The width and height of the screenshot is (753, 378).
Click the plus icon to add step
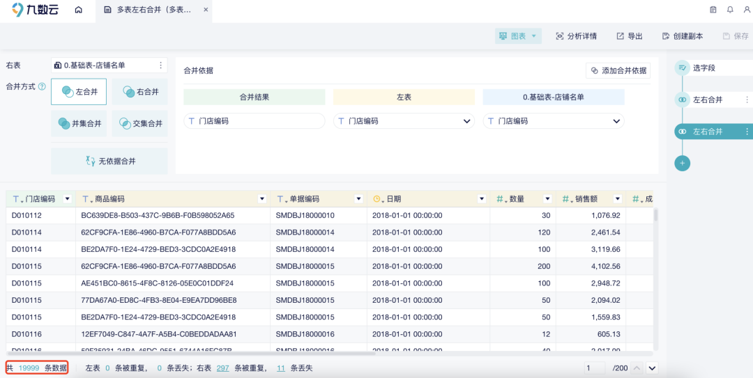[683, 163]
